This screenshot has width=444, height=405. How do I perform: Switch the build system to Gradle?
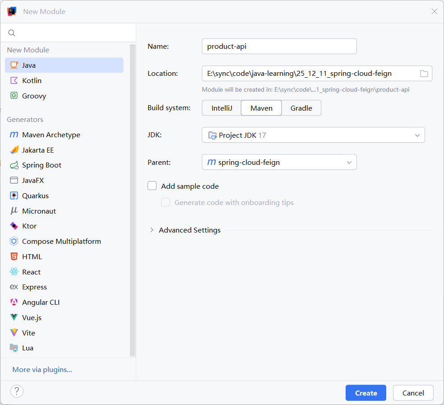pyautogui.click(x=301, y=108)
